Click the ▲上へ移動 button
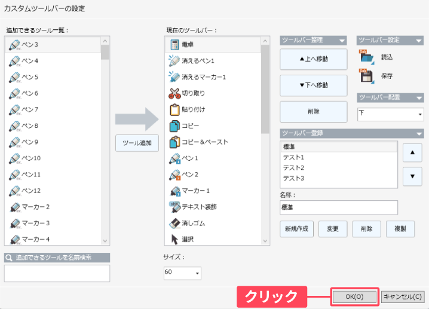This screenshot has width=429, height=309. coord(314,59)
